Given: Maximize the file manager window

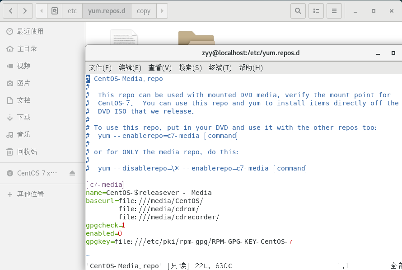Looking at the screenshot, I should click(x=373, y=11).
